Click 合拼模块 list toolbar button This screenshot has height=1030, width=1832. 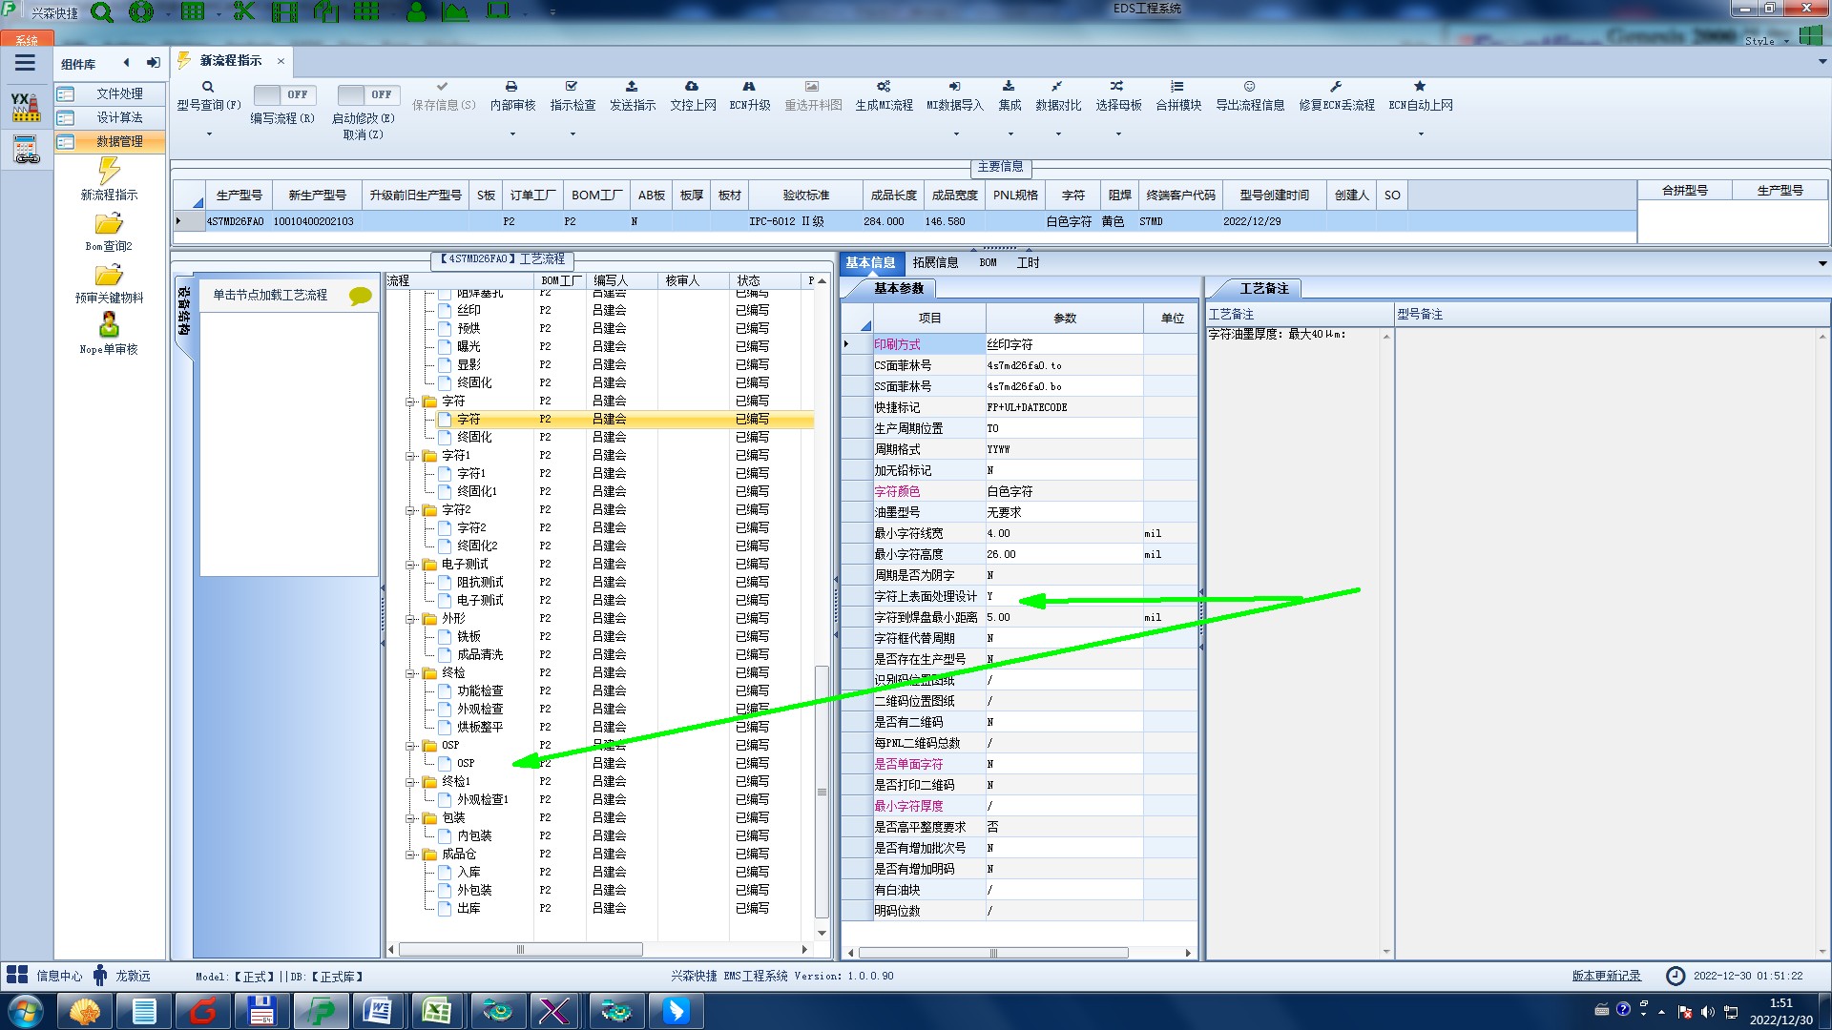(1178, 95)
